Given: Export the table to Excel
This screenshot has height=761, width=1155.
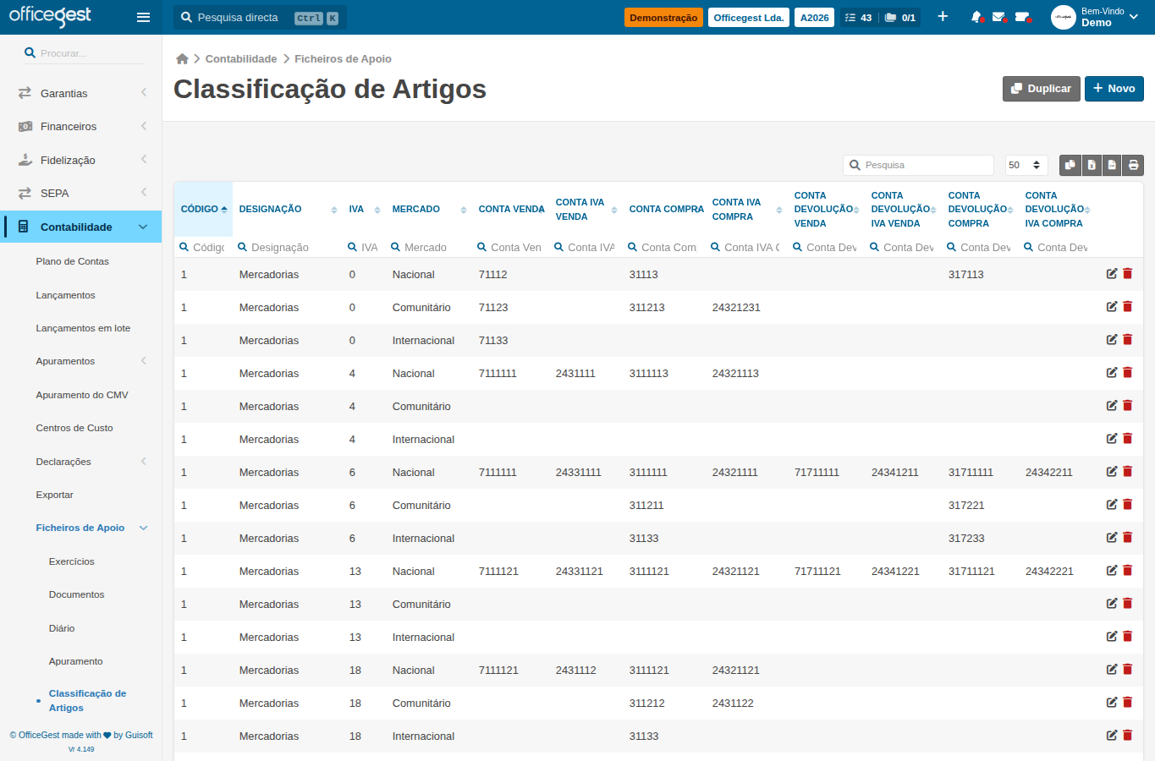Looking at the screenshot, I should coord(1092,165).
